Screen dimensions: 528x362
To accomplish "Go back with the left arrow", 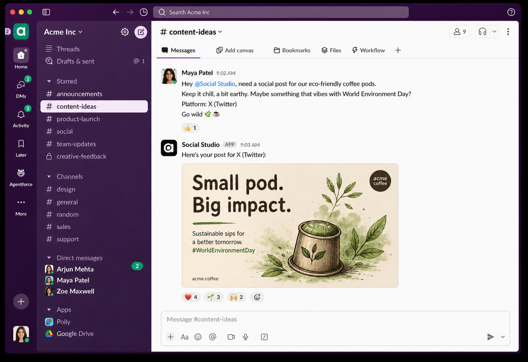I will (116, 12).
